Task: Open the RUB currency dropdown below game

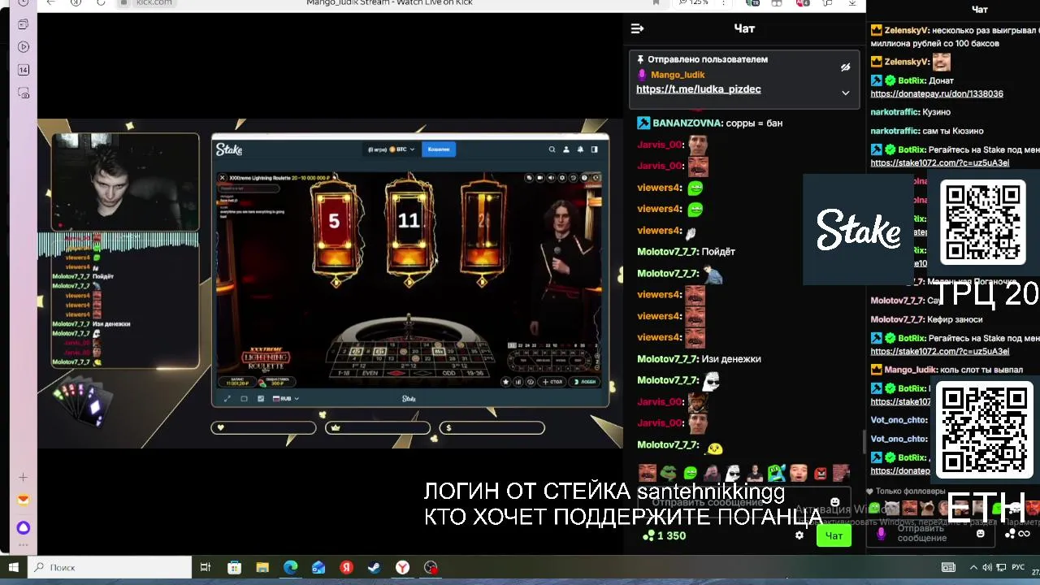Action: 286,399
